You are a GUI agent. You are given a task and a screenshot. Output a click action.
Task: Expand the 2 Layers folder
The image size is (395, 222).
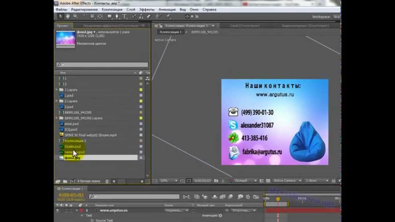click(56, 101)
